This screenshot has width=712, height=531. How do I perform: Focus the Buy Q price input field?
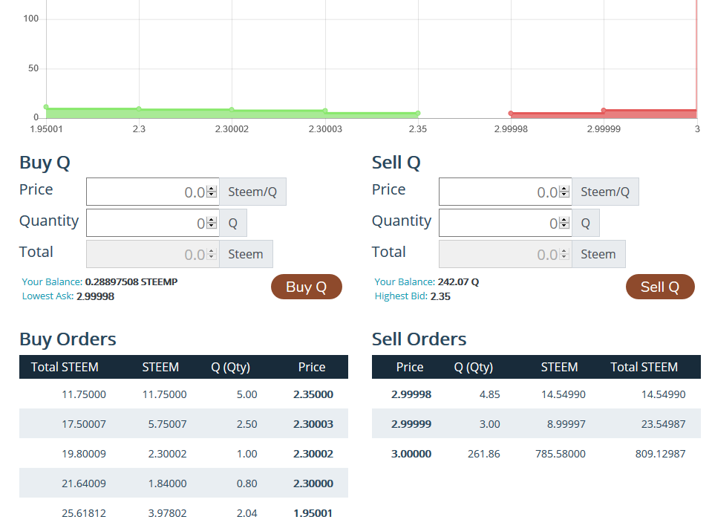(145, 192)
